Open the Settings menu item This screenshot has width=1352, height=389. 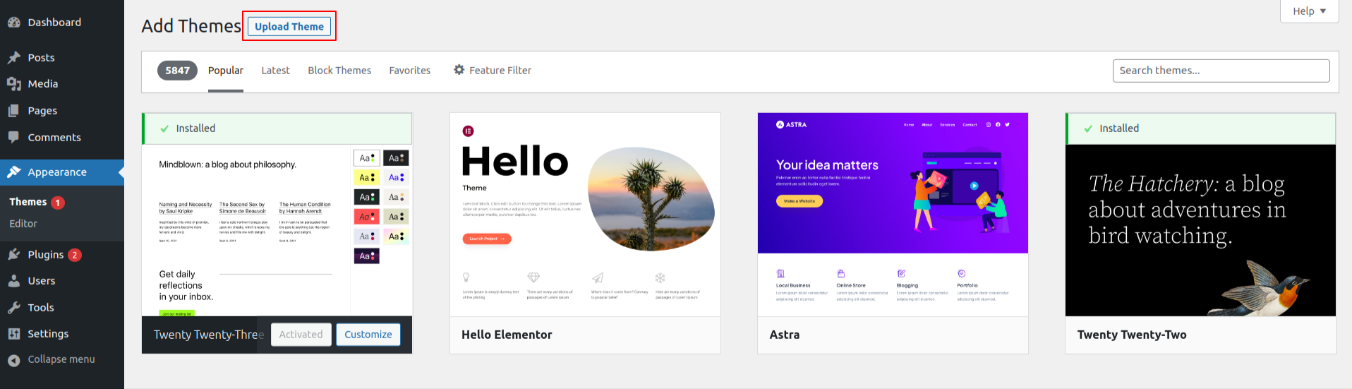(62, 334)
